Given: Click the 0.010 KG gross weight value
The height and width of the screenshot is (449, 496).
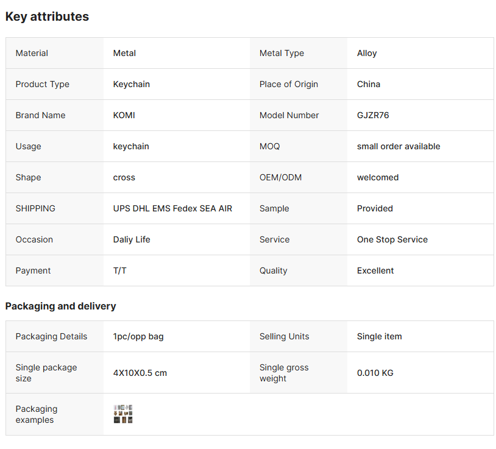Looking at the screenshot, I should [x=375, y=373].
